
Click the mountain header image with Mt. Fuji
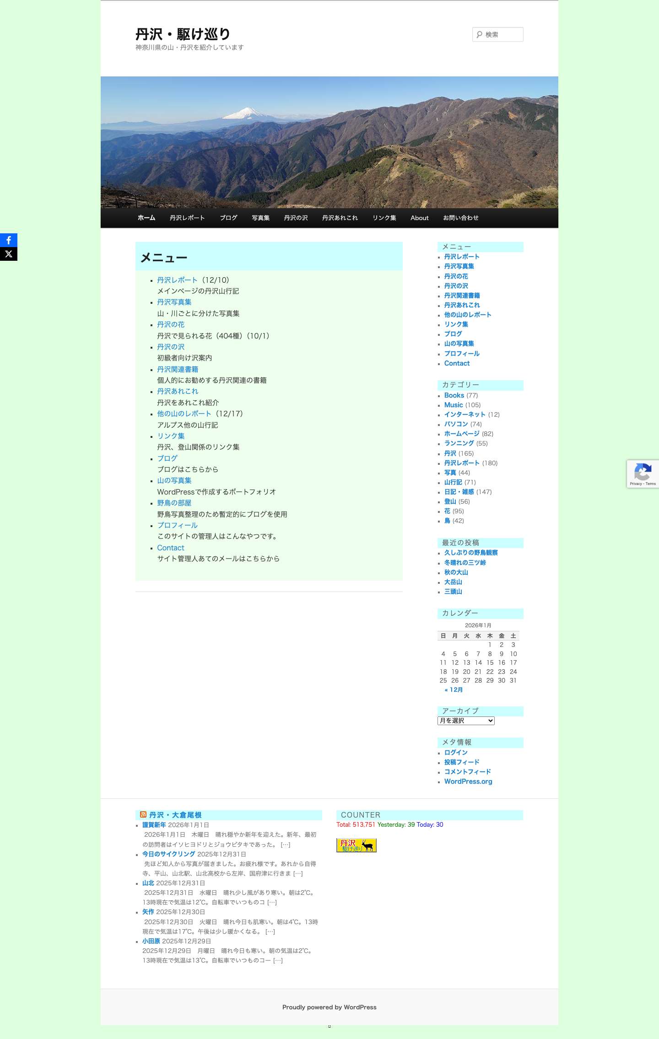coord(329,142)
